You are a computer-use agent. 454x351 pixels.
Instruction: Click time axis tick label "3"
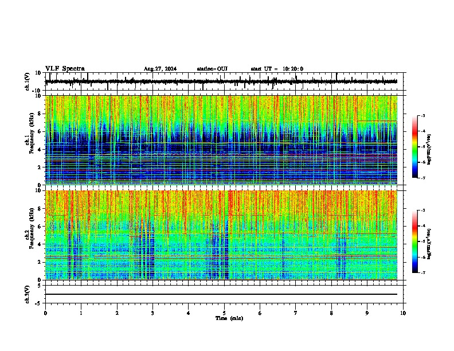tap(152, 313)
